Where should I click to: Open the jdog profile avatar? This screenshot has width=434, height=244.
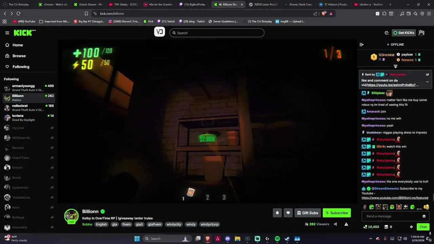click(x=421, y=33)
